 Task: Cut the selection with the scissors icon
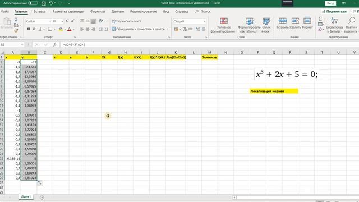tap(16, 20)
